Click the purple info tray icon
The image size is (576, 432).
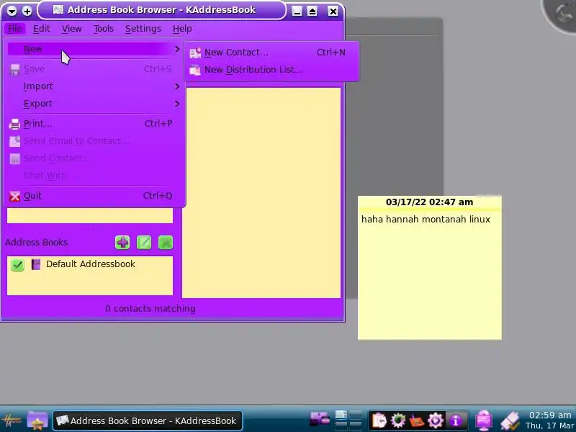point(456,420)
